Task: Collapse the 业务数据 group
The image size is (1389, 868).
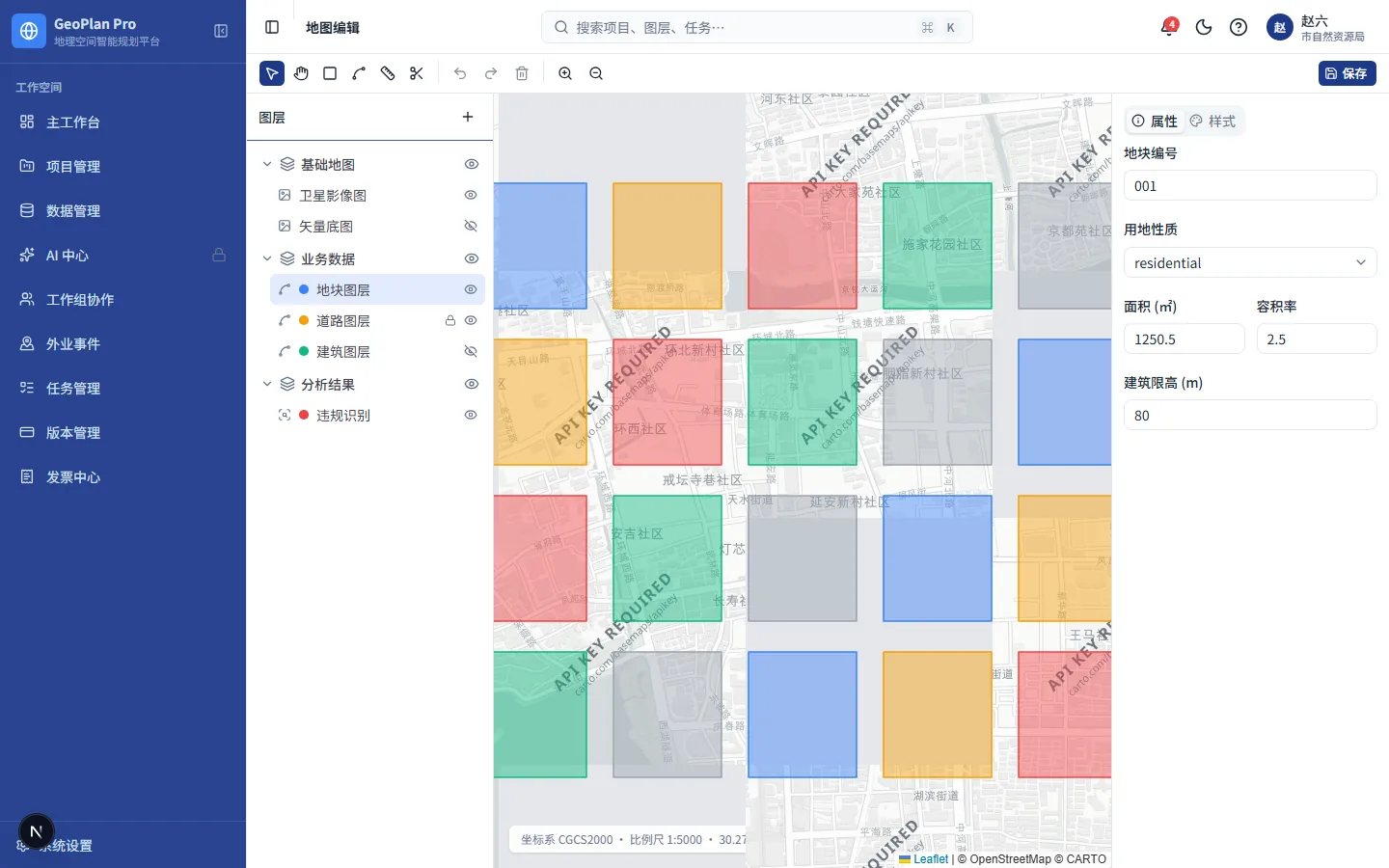Action: tap(267, 258)
